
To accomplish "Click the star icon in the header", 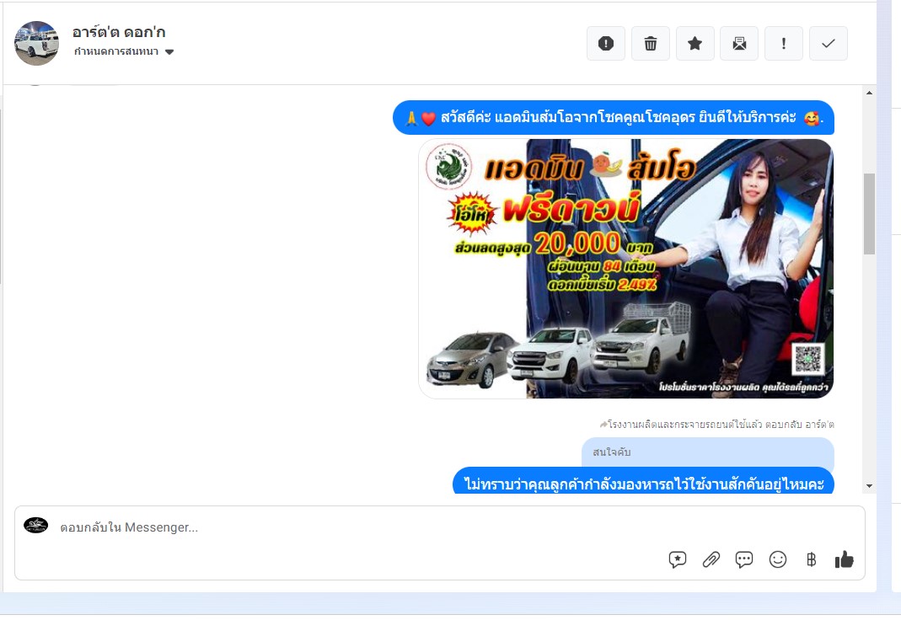I will coord(695,44).
